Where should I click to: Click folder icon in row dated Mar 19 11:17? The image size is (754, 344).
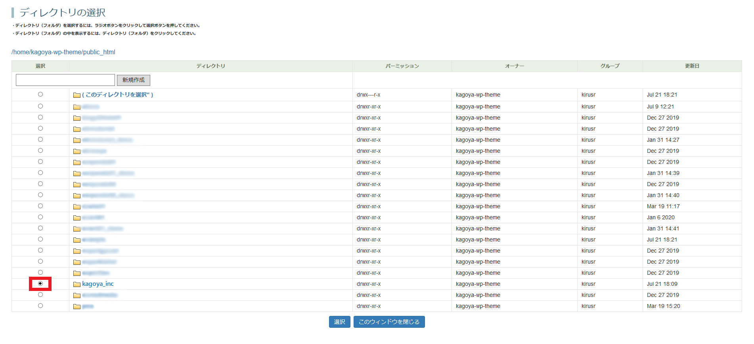[77, 207]
